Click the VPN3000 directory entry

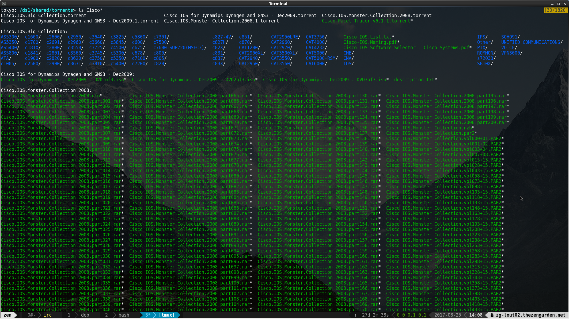[511, 53]
